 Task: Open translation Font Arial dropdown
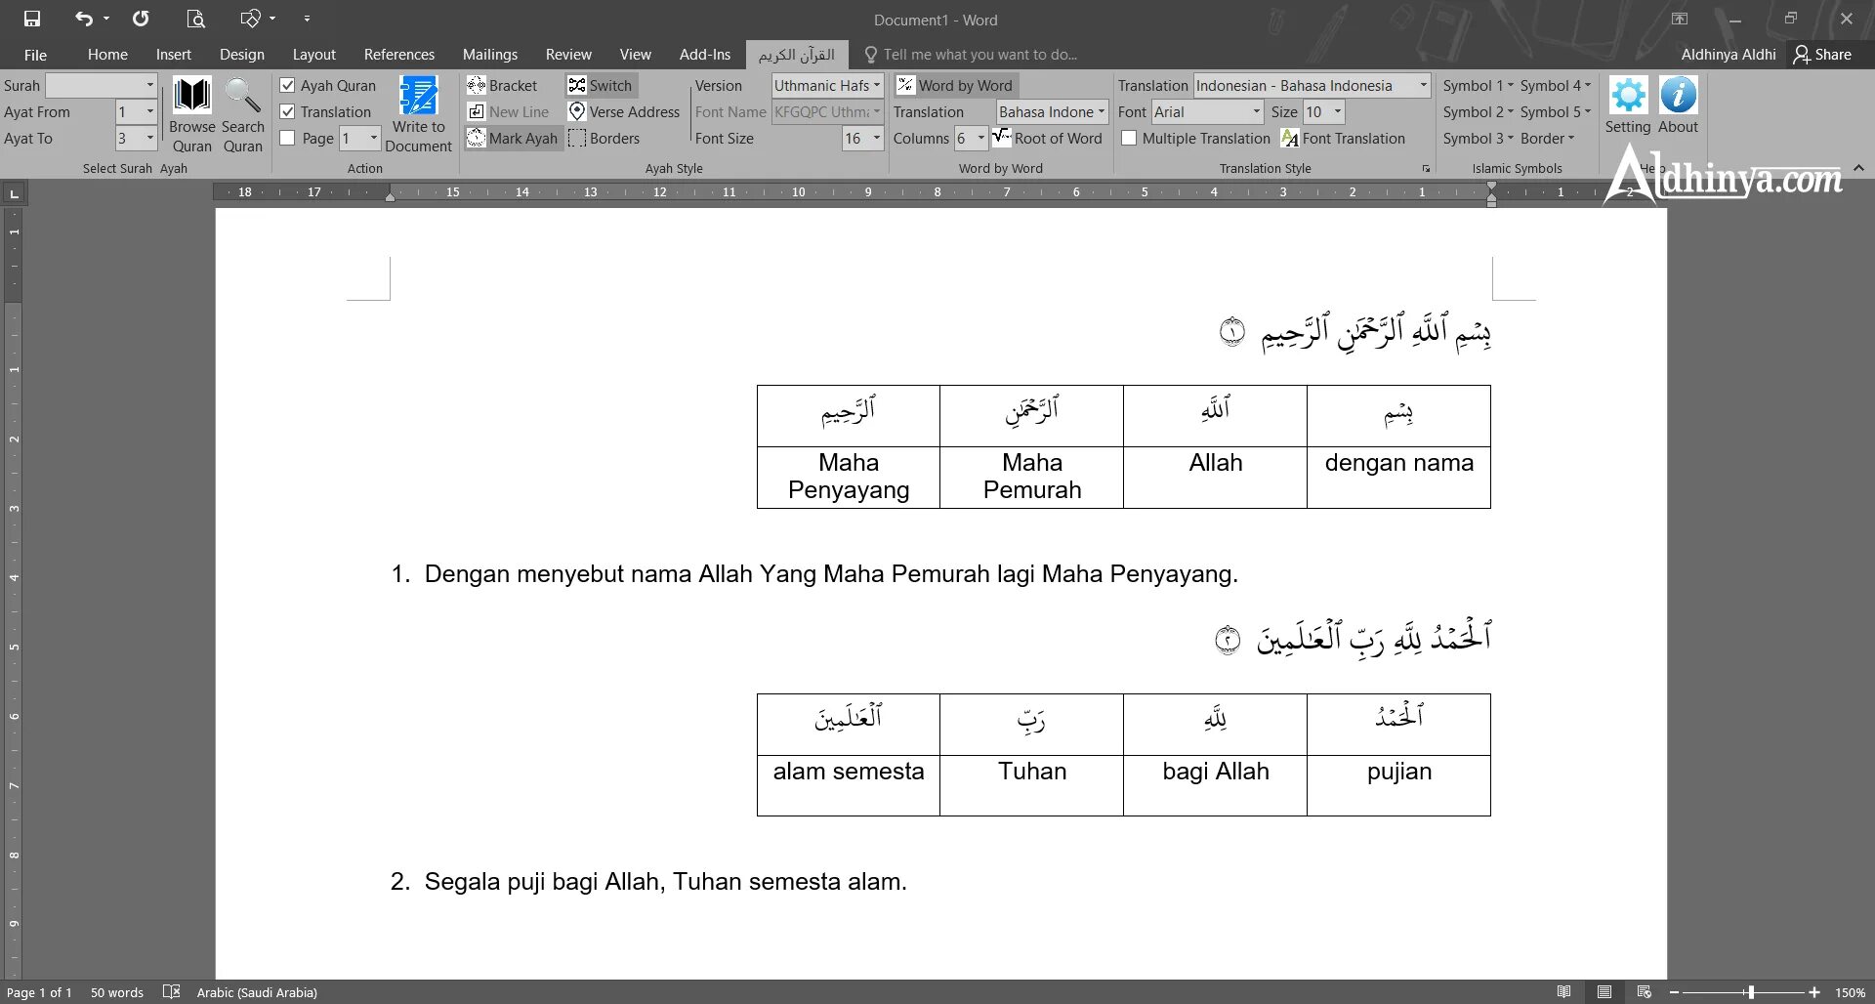tap(1257, 112)
